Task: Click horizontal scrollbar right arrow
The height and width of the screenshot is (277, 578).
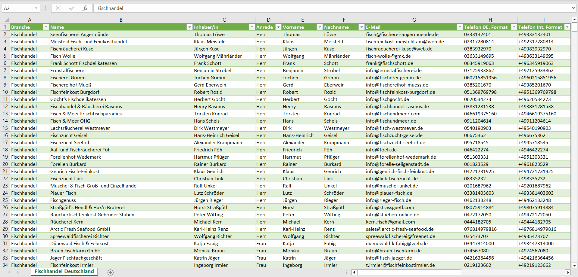Action: coord(568,272)
